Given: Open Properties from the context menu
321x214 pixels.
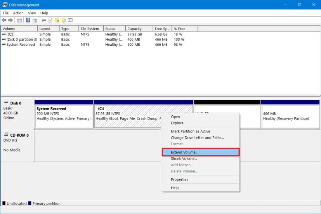Looking at the screenshot, I should tap(200, 179).
